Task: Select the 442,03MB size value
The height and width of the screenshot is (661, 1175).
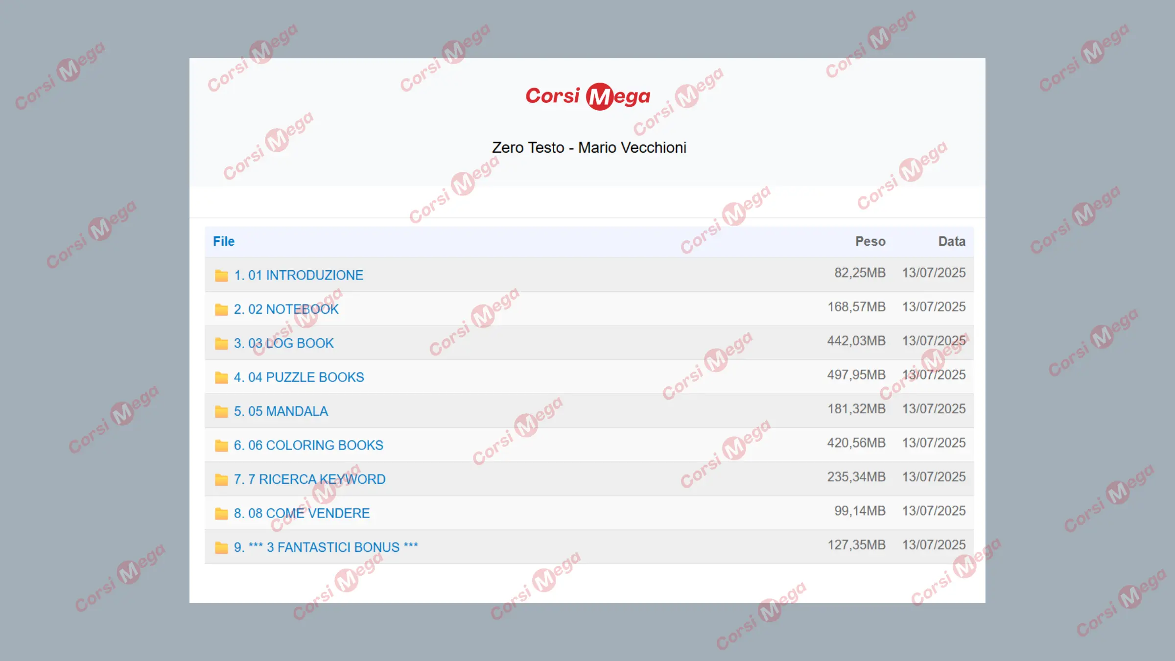Action: click(856, 341)
